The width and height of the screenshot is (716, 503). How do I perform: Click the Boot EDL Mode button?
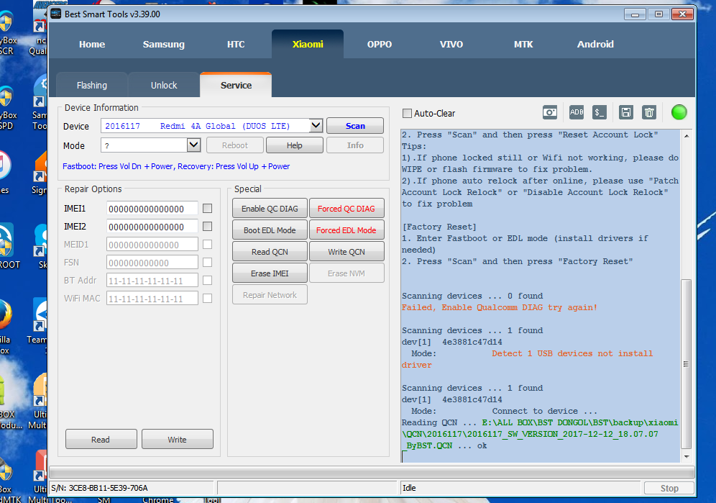coord(270,230)
